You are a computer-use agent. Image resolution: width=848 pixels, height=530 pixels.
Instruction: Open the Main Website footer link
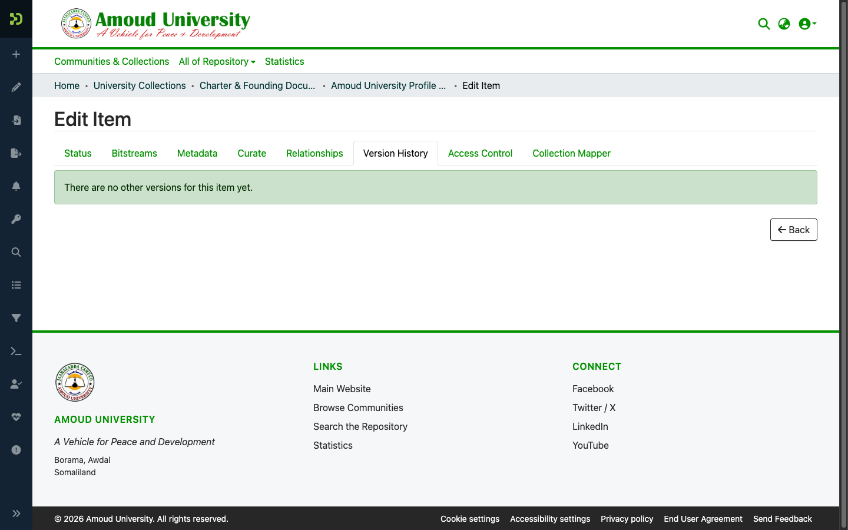pos(342,389)
